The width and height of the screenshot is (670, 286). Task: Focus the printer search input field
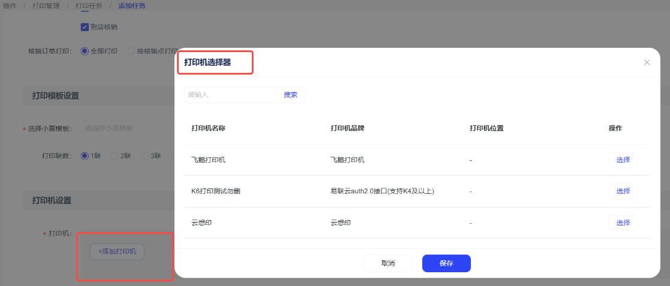[230, 95]
